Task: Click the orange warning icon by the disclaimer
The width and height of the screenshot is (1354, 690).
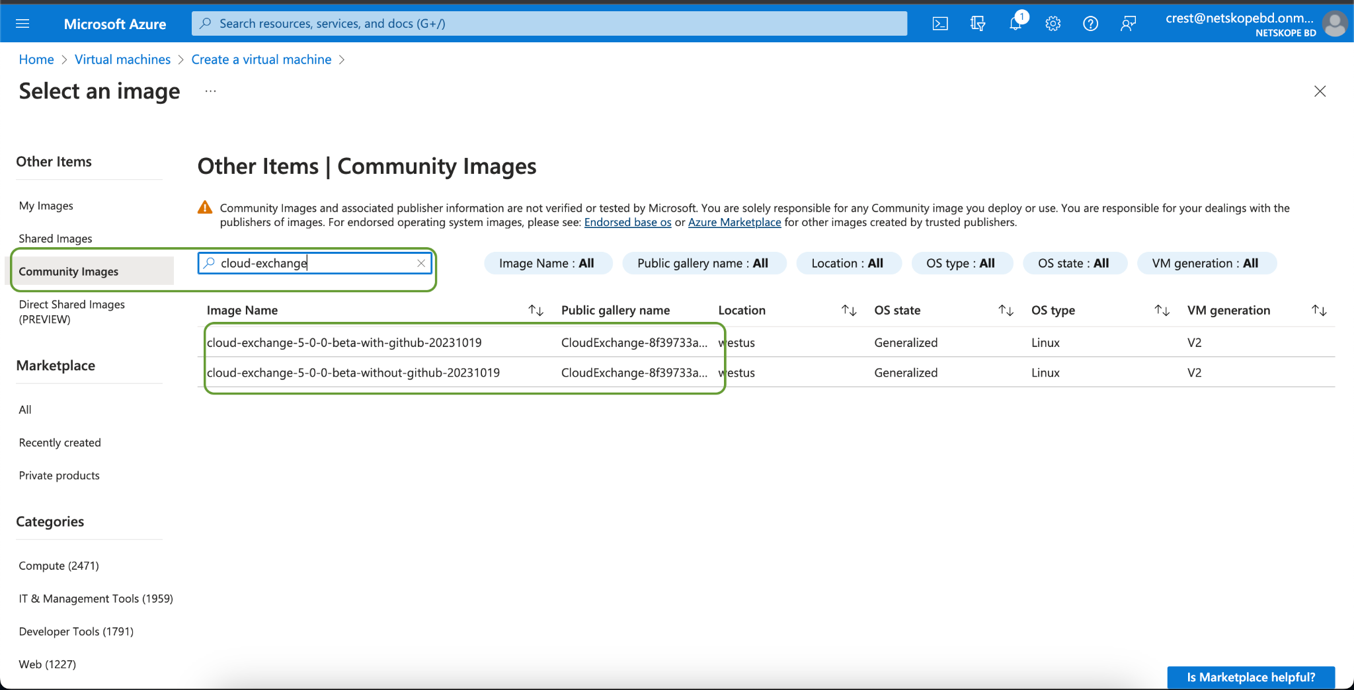Action: pyautogui.click(x=205, y=208)
